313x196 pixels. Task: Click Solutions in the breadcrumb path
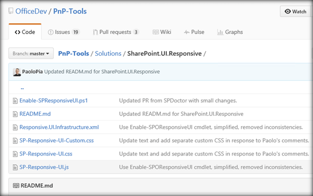[x=108, y=54]
